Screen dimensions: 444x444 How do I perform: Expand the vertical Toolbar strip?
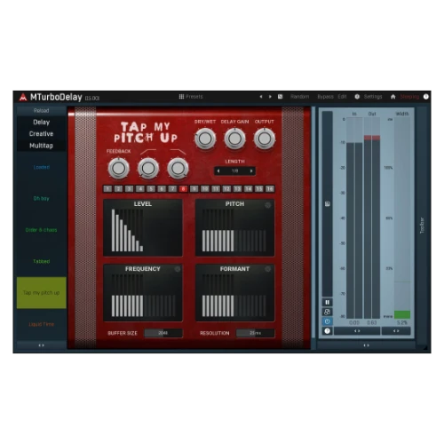(422, 225)
